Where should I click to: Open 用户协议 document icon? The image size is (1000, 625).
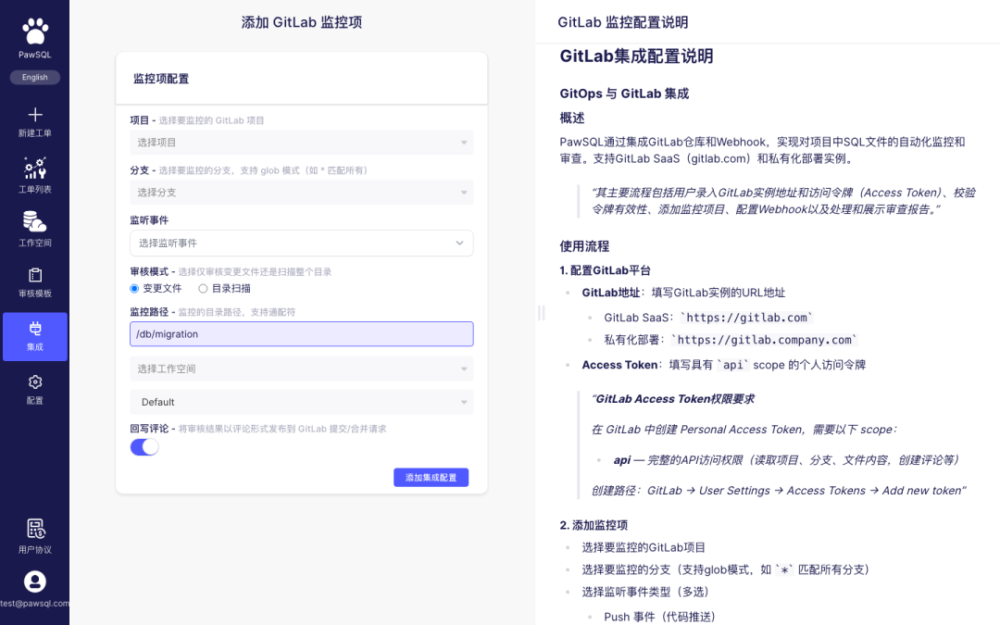pos(35,529)
